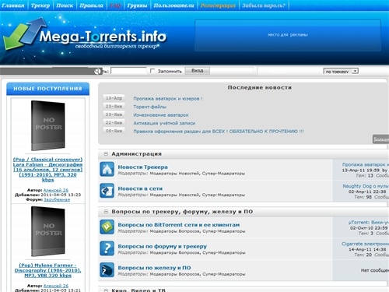This screenshot has height=292, width=389.
Task: Open news Активация учётной записи
Action: [164, 123]
